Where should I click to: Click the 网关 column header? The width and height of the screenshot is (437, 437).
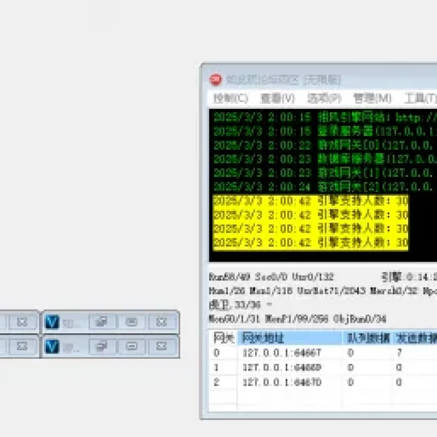[223, 338]
